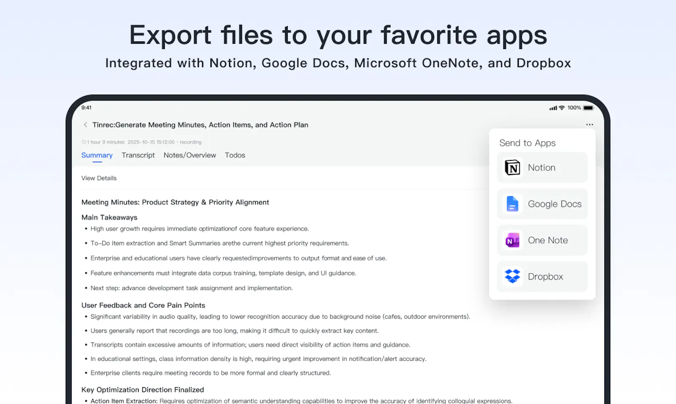Click the recording title 'Tinrec:Generate Meeting Minutes'

tap(200, 125)
